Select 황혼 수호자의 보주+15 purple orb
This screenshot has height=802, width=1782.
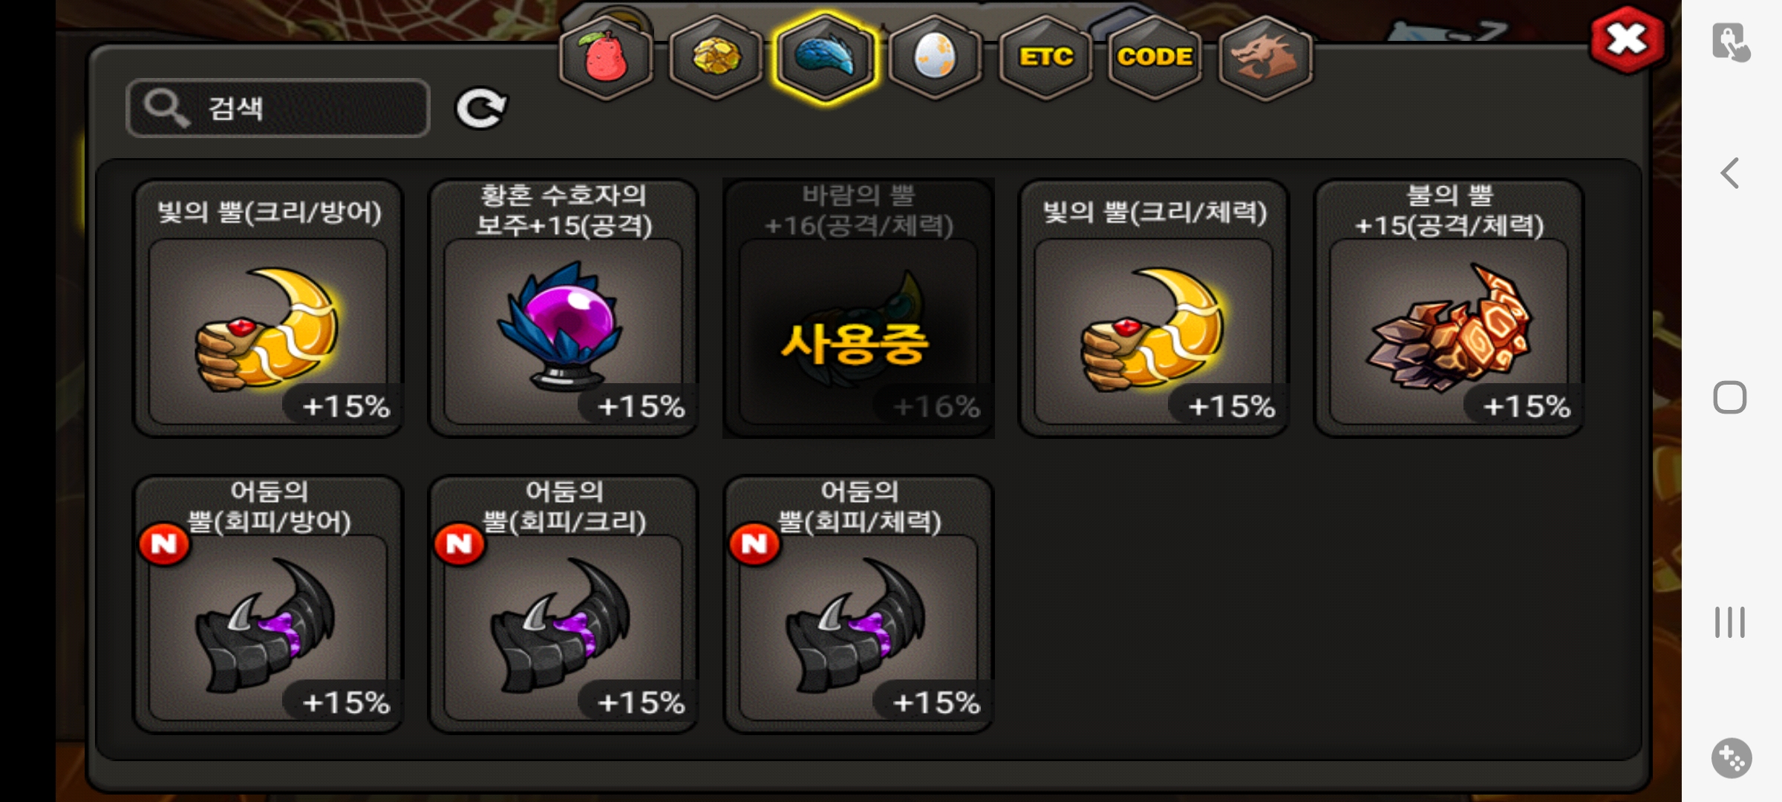[564, 308]
